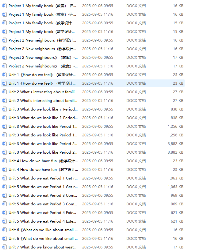Select Project 1 教学设计 file dated 2025-09-05
This screenshot has width=207, height=250.
pyautogui.click(x=42, y=32)
